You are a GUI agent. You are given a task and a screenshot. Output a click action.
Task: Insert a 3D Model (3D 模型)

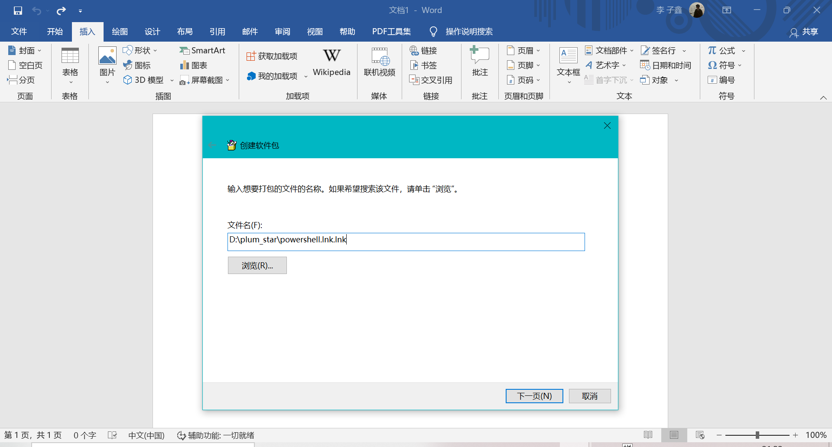[143, 80]
